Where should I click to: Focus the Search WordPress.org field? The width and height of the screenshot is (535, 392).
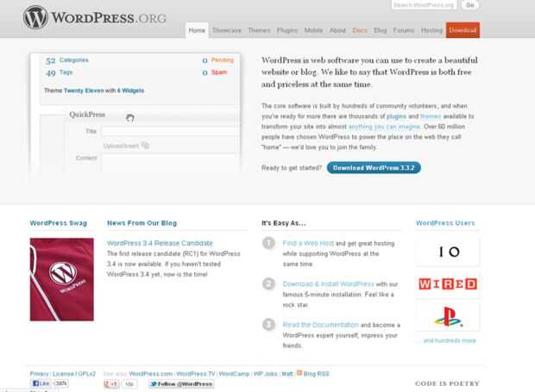[x=424, y=5]
